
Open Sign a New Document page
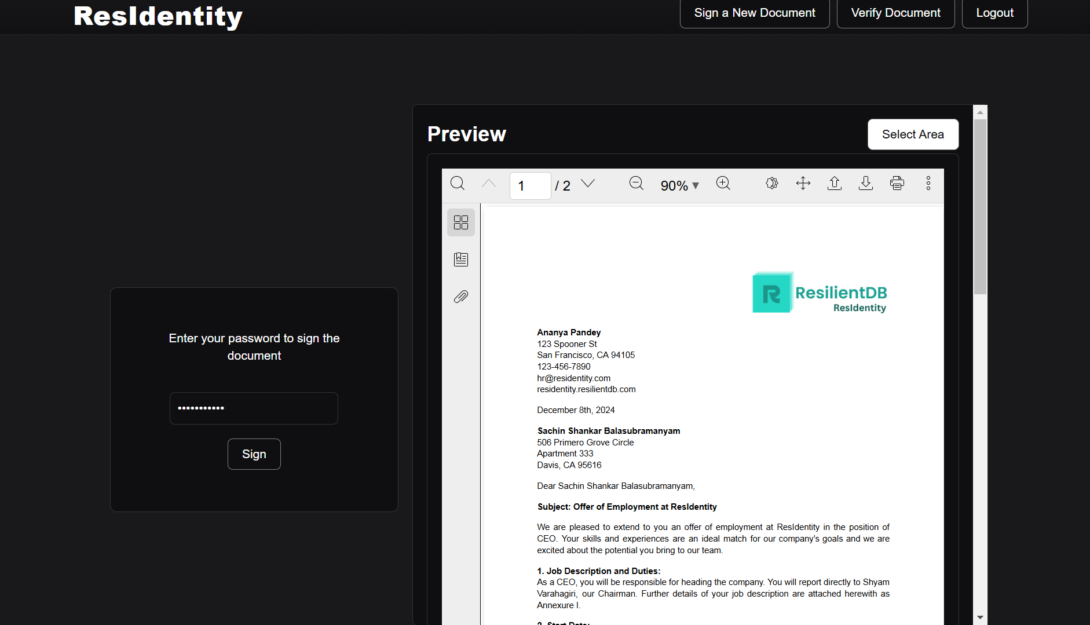click(755, 13)
